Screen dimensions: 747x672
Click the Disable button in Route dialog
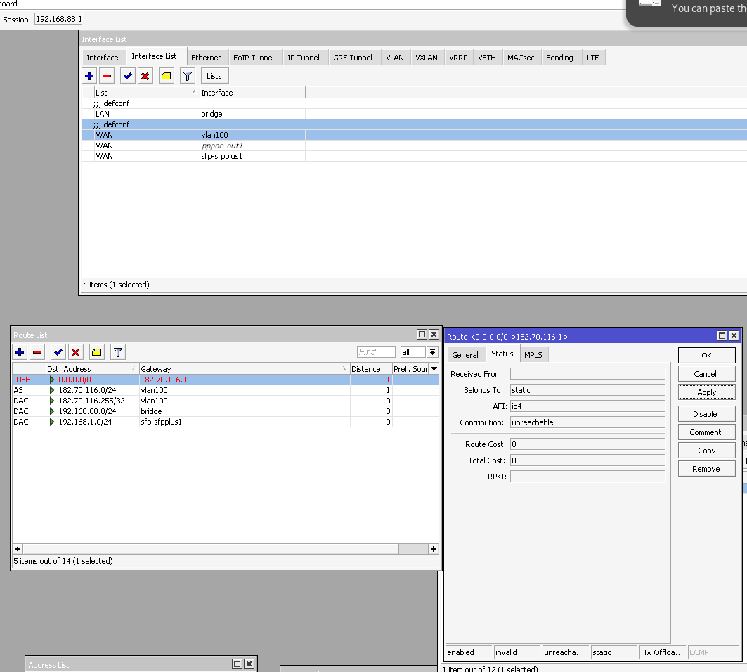pos(706,414)
